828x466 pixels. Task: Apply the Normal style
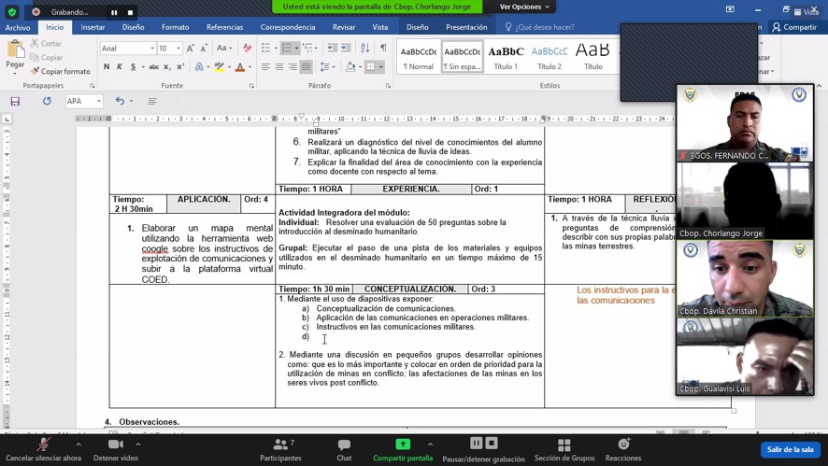[419, 57]
